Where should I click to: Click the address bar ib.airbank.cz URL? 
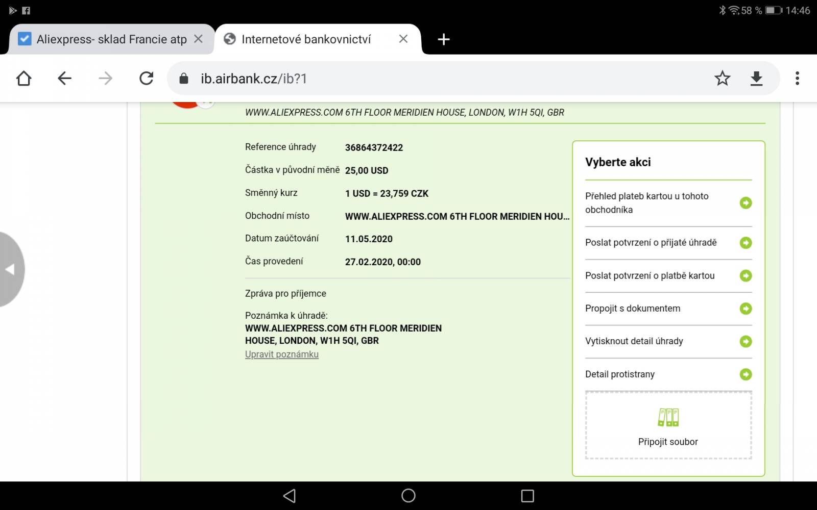point(254,79)
